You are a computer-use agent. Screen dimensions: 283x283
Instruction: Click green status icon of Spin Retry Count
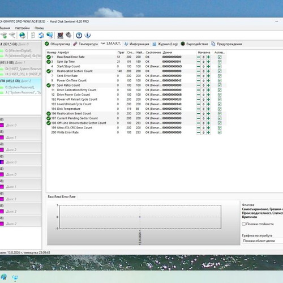[x=49, y=85]
